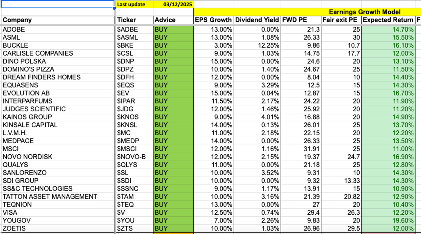Select the QUALYS company cell

click(x=58, y=165)
